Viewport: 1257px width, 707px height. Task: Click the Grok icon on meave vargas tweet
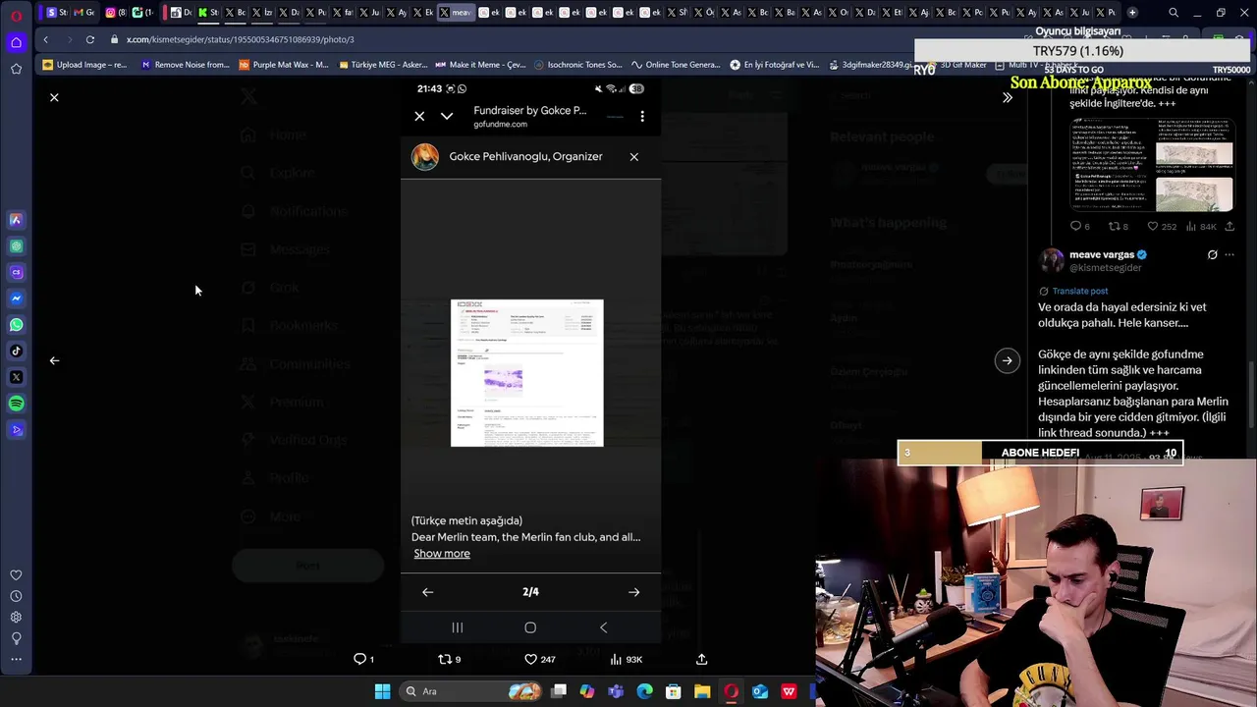point(1212,255)
